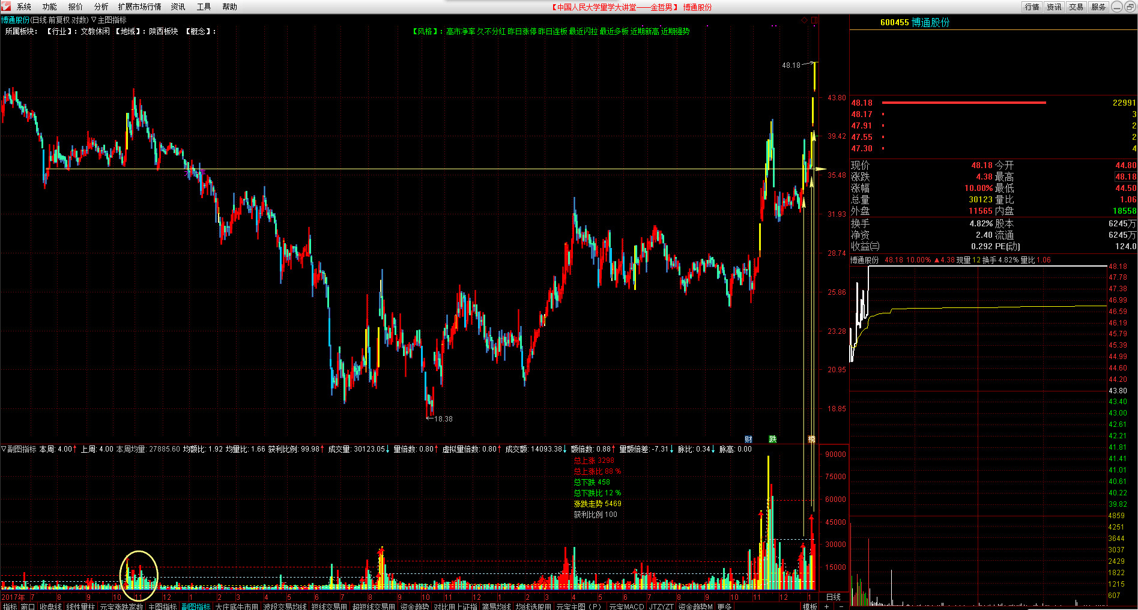Select the 元宝MACD indicator tab

pos(626,606)
